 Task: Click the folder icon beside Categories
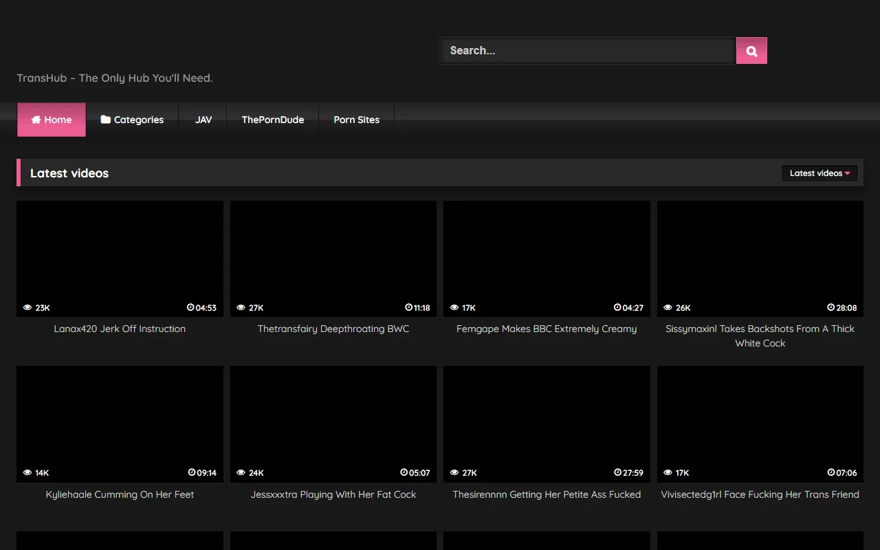pos(105,119)
